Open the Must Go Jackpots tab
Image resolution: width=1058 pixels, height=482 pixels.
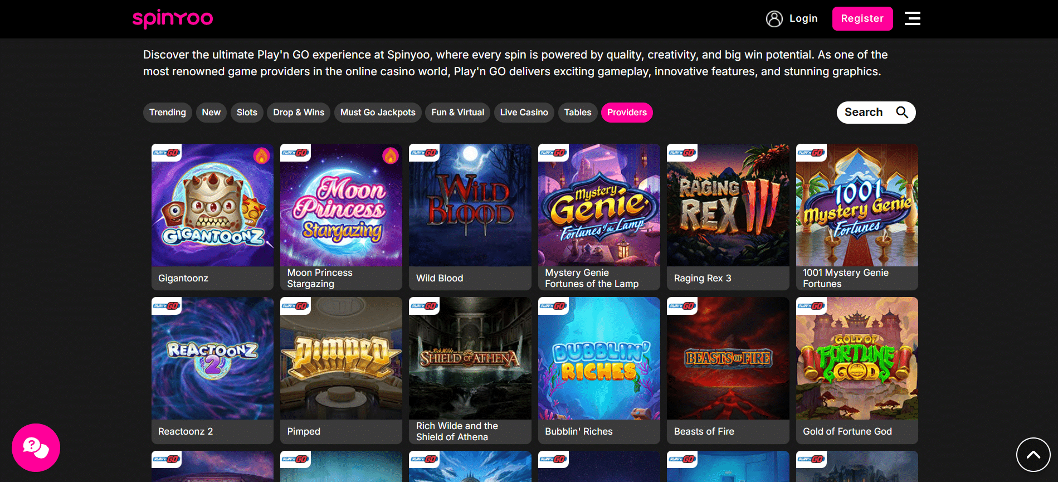tap(378, 113)
